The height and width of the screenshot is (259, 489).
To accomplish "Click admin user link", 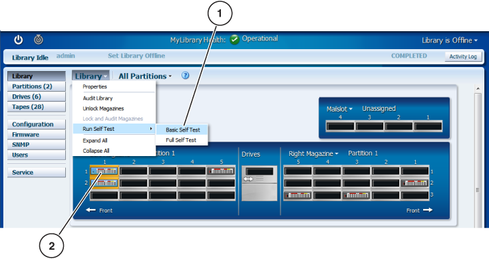I will pos(65,56).
